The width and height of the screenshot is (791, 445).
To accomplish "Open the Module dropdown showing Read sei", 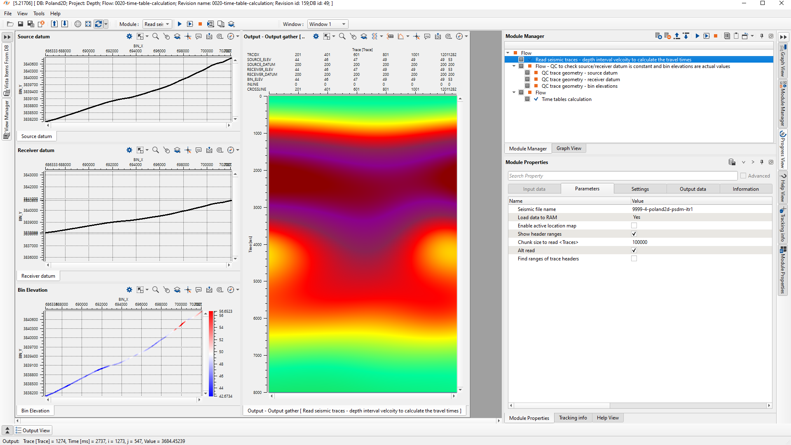I will pyautogui.click(x=157, y=24).
